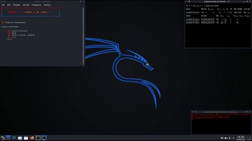Click the 'Status handshake' line
Viewport: 252px width, 141px height.
pos(10,27)
